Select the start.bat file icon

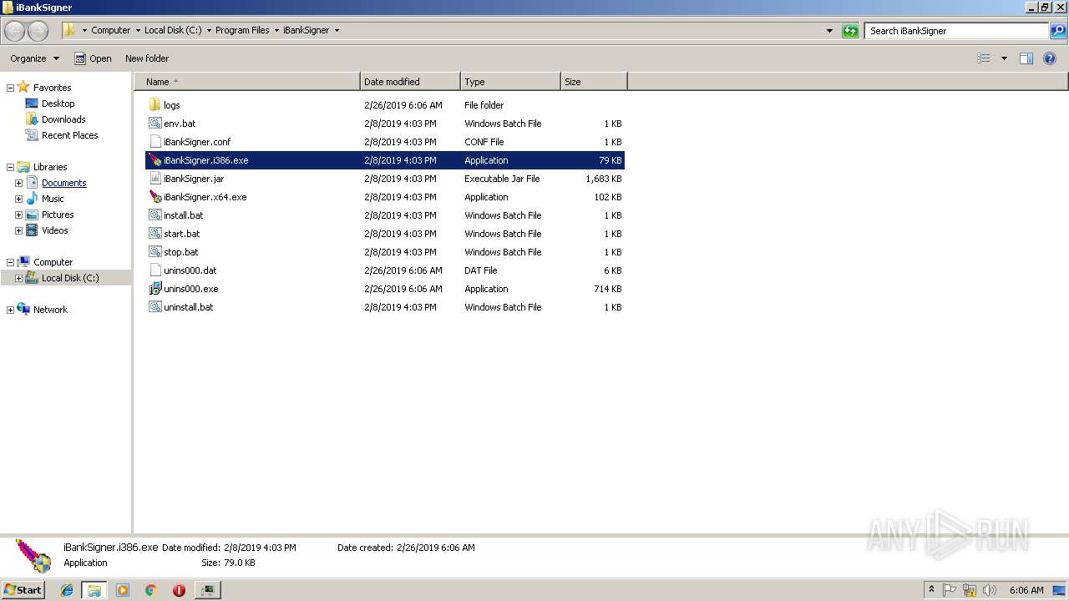[x=155, y=234]
